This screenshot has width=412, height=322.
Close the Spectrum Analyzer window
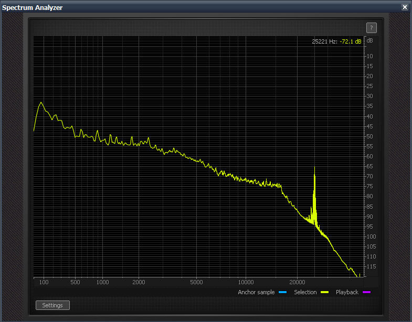click(x=405, y=7)
